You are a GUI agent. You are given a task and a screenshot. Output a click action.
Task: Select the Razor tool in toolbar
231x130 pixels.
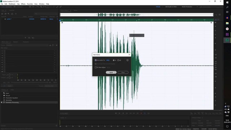tap(41, 7)
